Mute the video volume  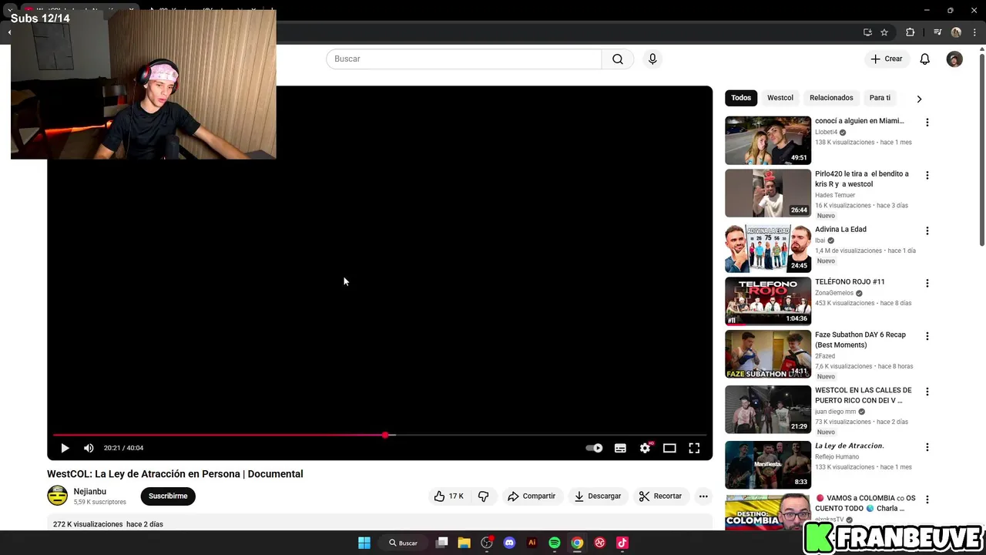pos(89,448)
